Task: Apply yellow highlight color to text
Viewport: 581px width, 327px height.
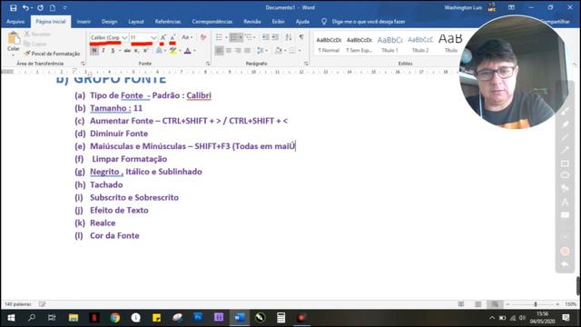Action: [172, 51]
